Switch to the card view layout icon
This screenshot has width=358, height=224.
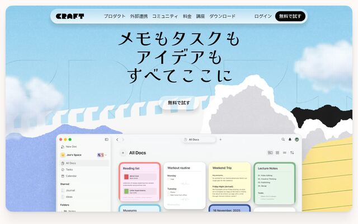point(270,152)
